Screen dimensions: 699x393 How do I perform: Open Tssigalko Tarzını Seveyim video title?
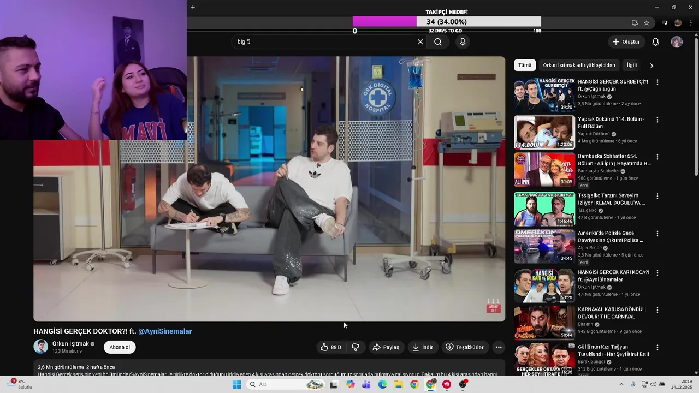click(x=612, y=199)
